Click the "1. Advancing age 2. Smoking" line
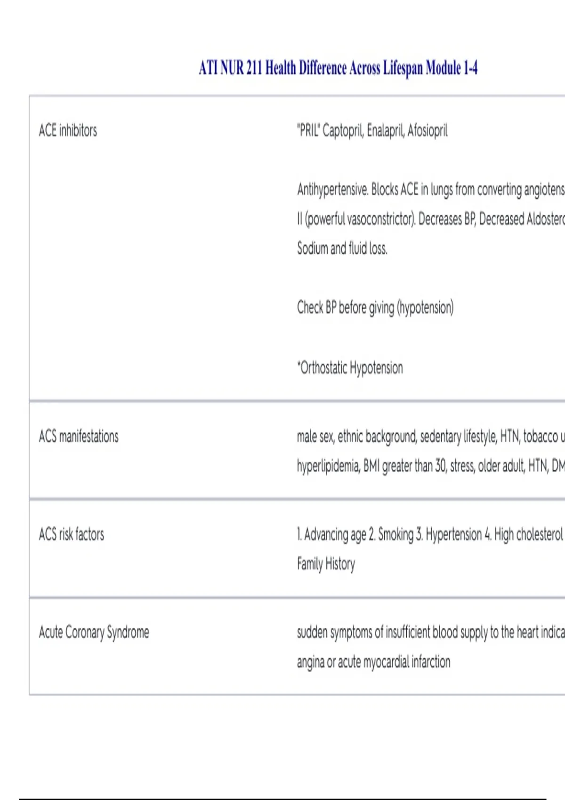The height and width of the screenshot is (800, 565). [x=429, y=535]
